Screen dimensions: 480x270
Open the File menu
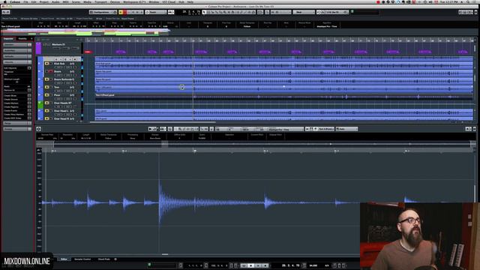click(25, 1)
